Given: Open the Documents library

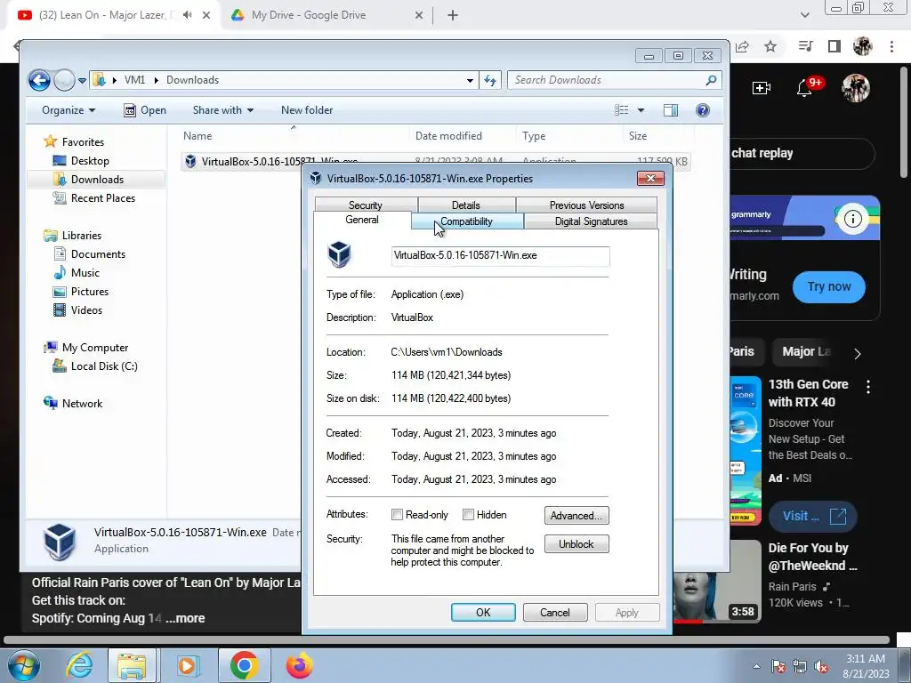Looking at the screenshot, I should click(x=90, y=253).
